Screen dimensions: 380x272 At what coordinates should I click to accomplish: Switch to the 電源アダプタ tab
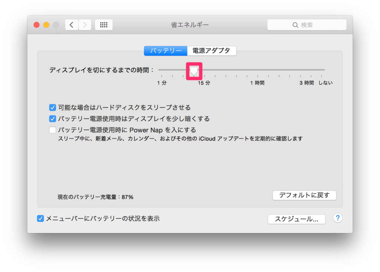click(x=212, y=51)
